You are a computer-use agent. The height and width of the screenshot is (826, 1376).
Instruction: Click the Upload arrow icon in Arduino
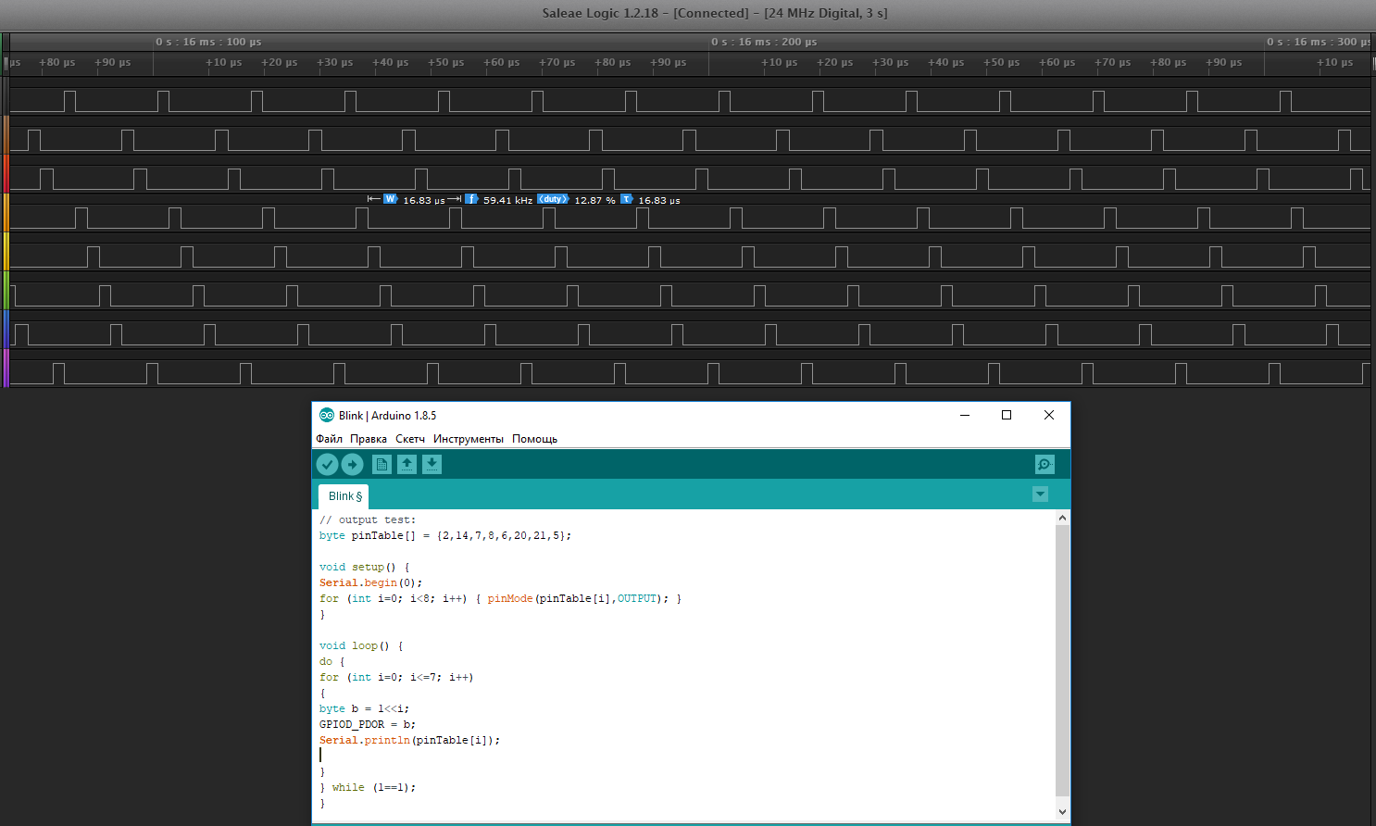pyautogui.click(x=352, y=465)
